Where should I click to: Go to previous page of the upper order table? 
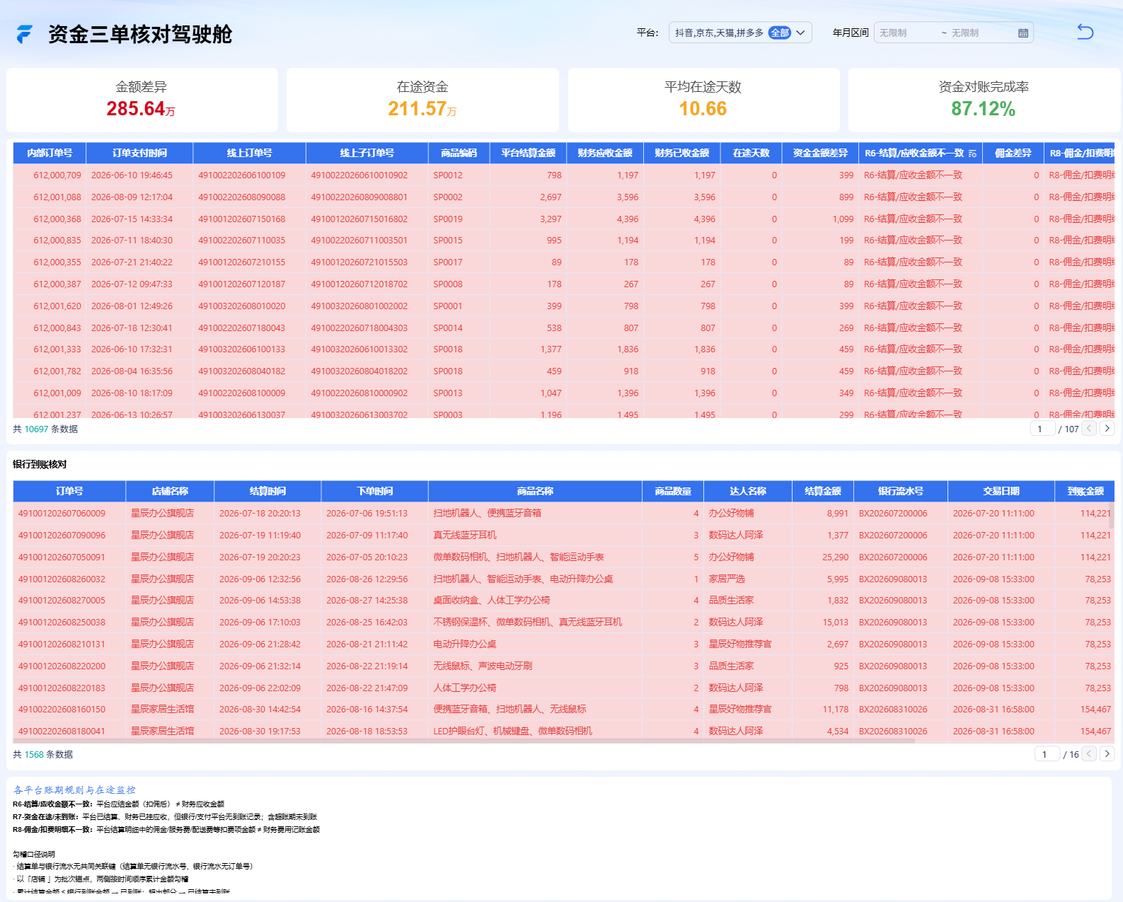point(1089,429)
